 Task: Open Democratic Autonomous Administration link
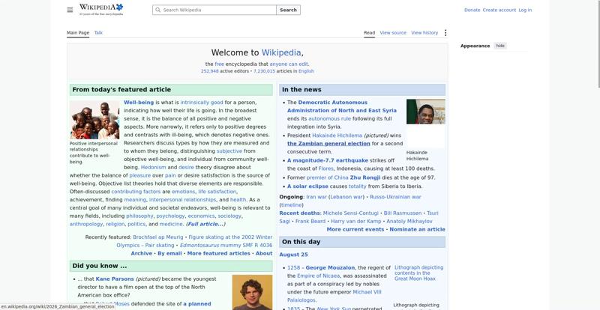click(x=342, y=106)
